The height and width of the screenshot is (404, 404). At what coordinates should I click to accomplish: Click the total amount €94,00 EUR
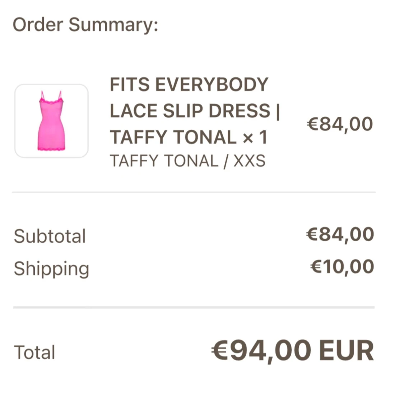point(292,351)
